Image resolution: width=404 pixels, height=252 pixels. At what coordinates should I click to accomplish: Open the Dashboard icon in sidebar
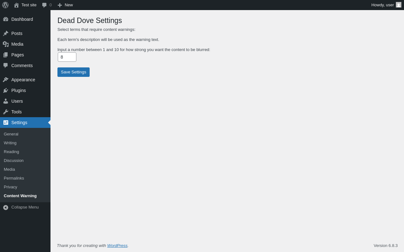(6, 19)
